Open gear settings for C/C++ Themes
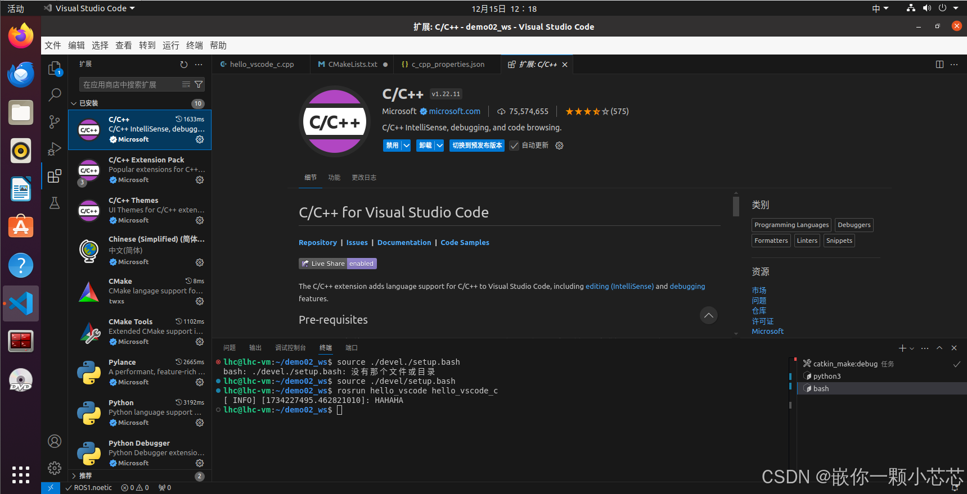The width and height of the screenshot is (967, 494). click(200, 220)
